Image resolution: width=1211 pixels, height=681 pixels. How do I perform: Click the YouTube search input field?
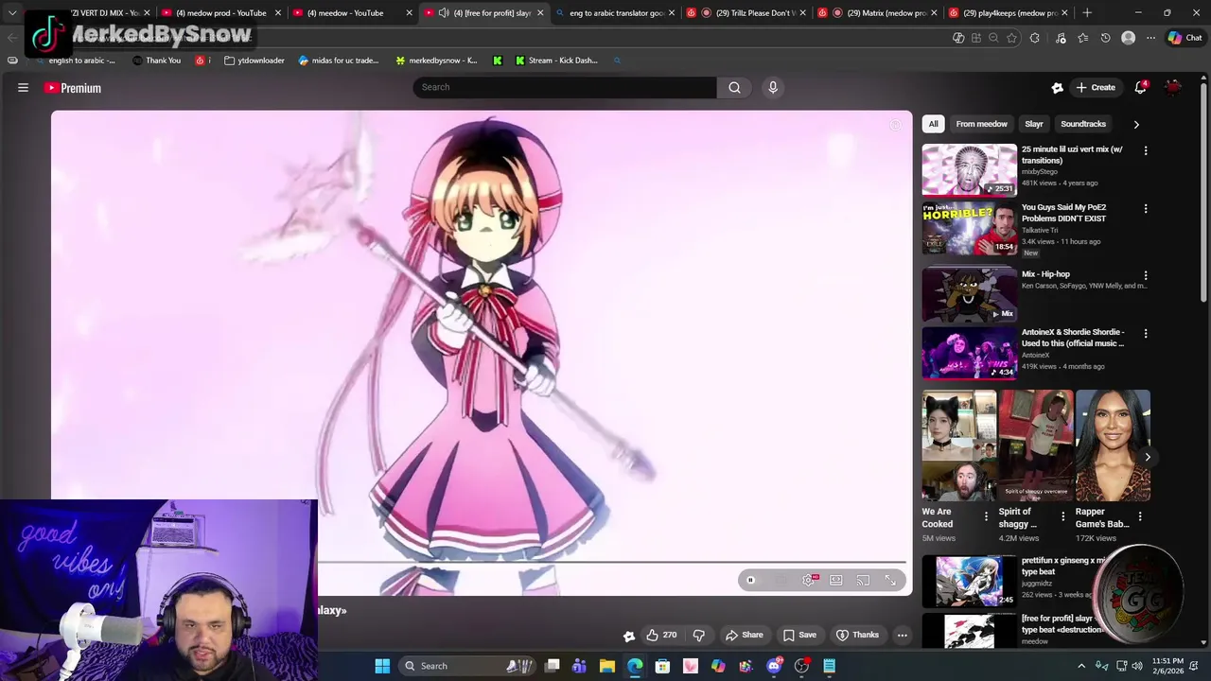(x=565, y=87)
